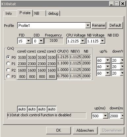
Task: Click the Default button
Action: pos(115,25)
